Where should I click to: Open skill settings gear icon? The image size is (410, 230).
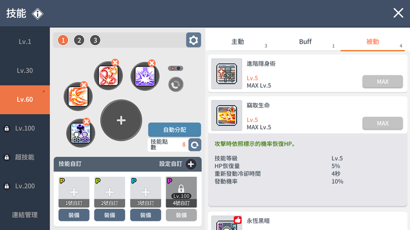pos(194,40)
